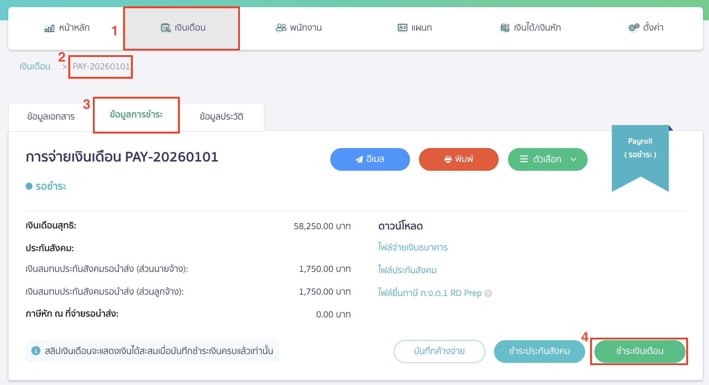Click the บันทึกค้างจ่าย outlined button
This screenshot has width=709, height=385.
(x=439, y=351)
